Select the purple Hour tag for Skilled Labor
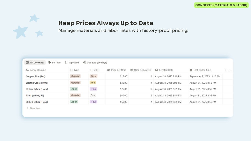Viewport: 251px width, 141px height. point(93,102)
